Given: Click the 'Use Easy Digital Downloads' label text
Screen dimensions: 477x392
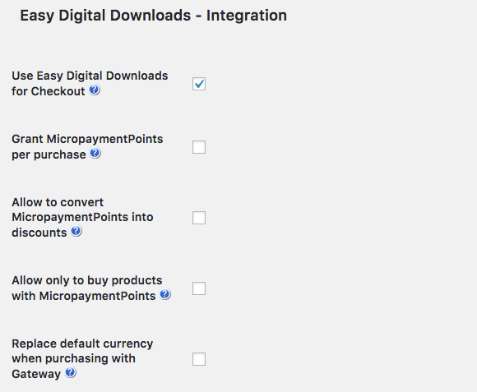Looking at the screenshot, I should tap(90, 76).
